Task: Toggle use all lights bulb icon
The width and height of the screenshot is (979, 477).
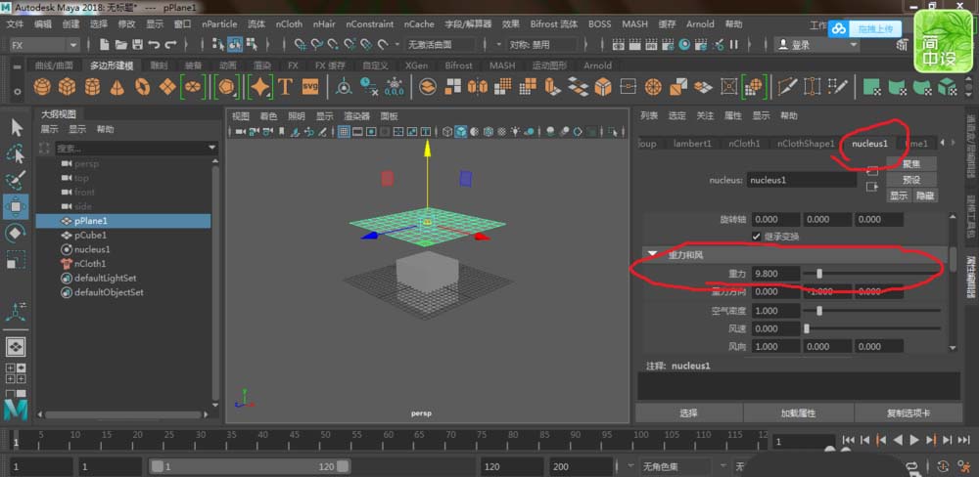Action: (515, 132)
